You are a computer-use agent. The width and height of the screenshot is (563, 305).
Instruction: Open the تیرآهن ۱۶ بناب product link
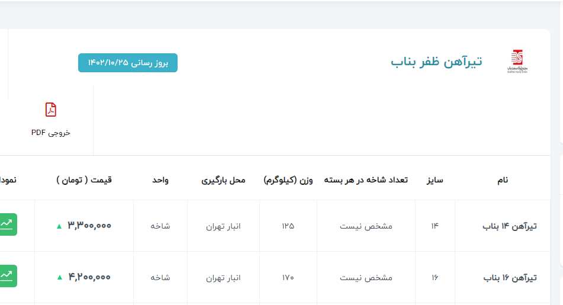(510, 277)
